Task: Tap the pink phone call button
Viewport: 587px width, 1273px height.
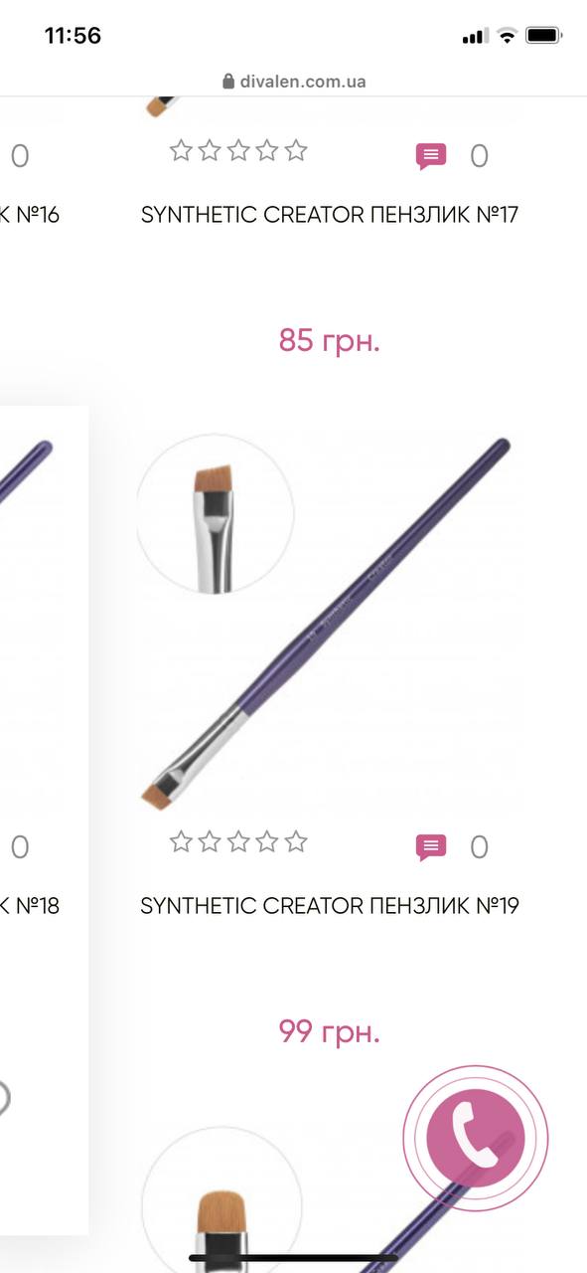Action: click(476, 1139)
